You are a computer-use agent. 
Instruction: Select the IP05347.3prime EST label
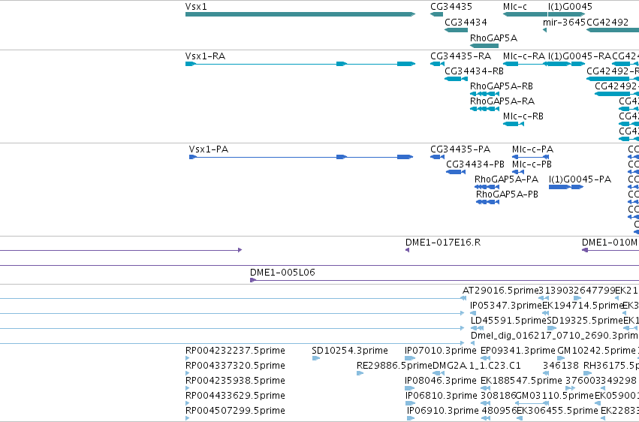pyautogui.click(x=506, y=306)
